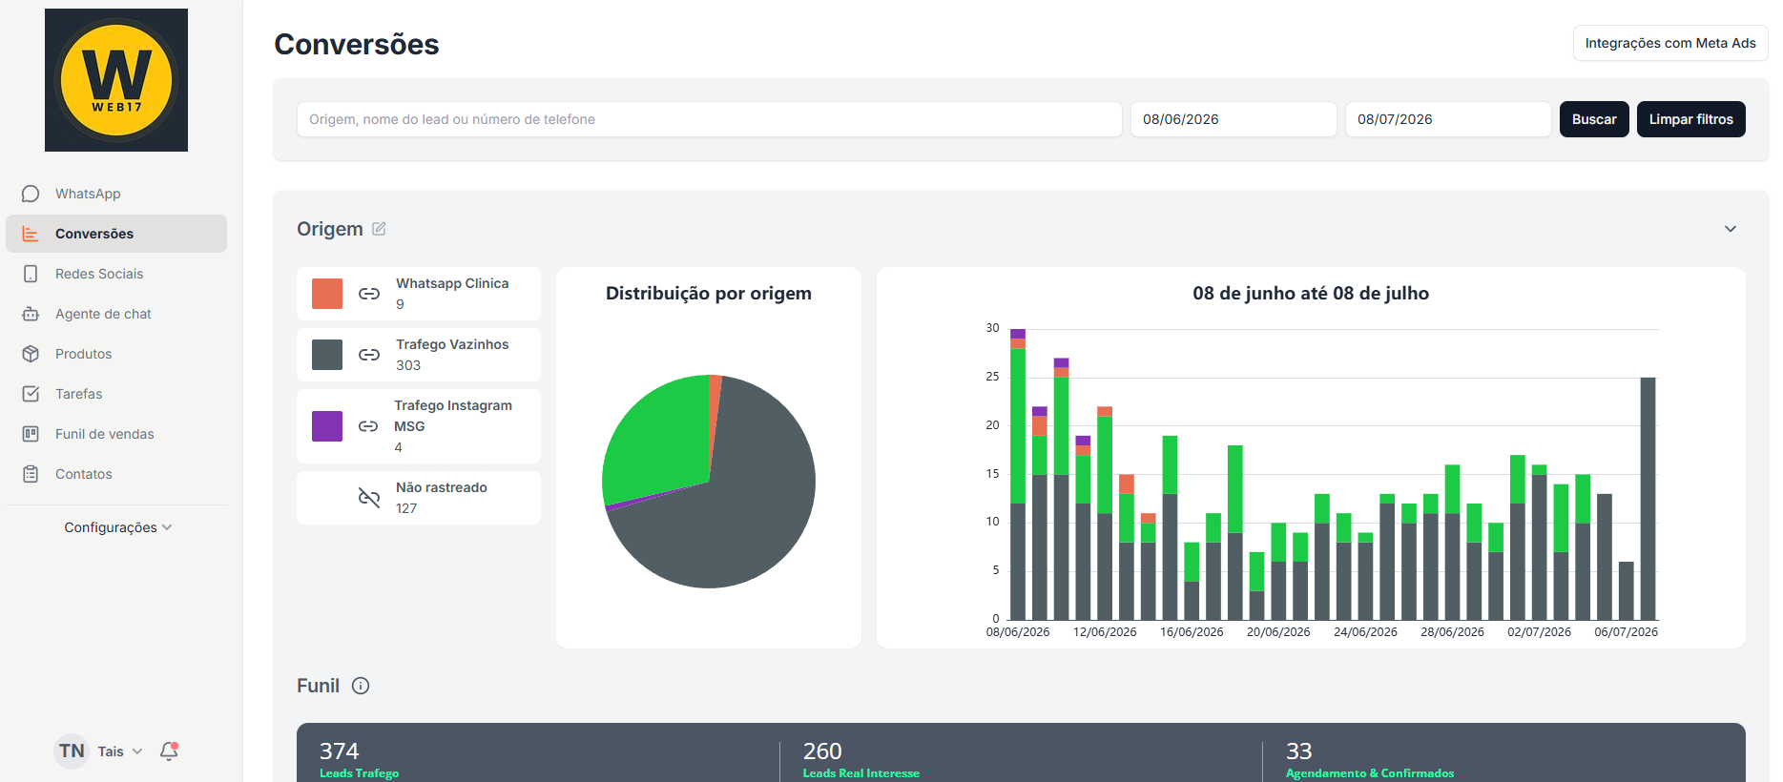Open Produtos in the sidebar
The height and width of the screenshot is (782, 1783).
(116, 354)
